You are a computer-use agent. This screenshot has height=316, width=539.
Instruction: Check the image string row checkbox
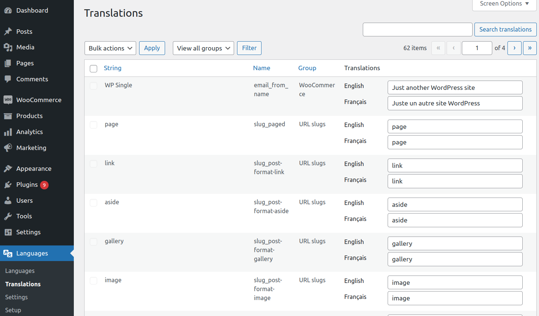click(x=93, y=281)
